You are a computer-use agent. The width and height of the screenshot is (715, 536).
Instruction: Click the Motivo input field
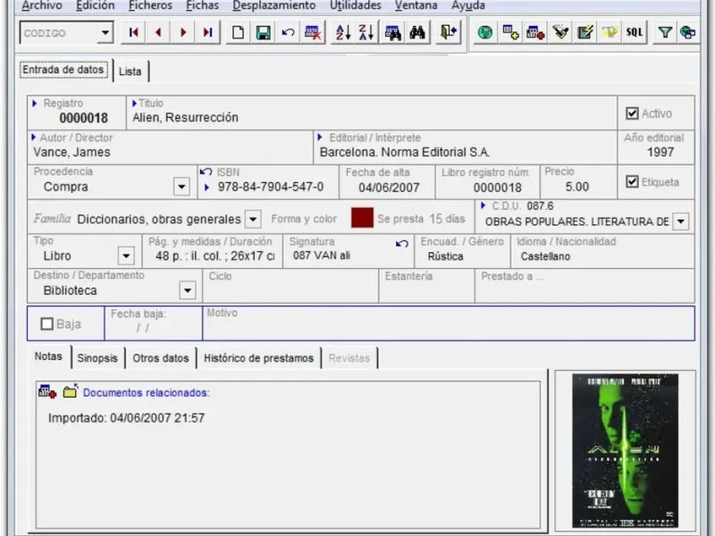449,323
